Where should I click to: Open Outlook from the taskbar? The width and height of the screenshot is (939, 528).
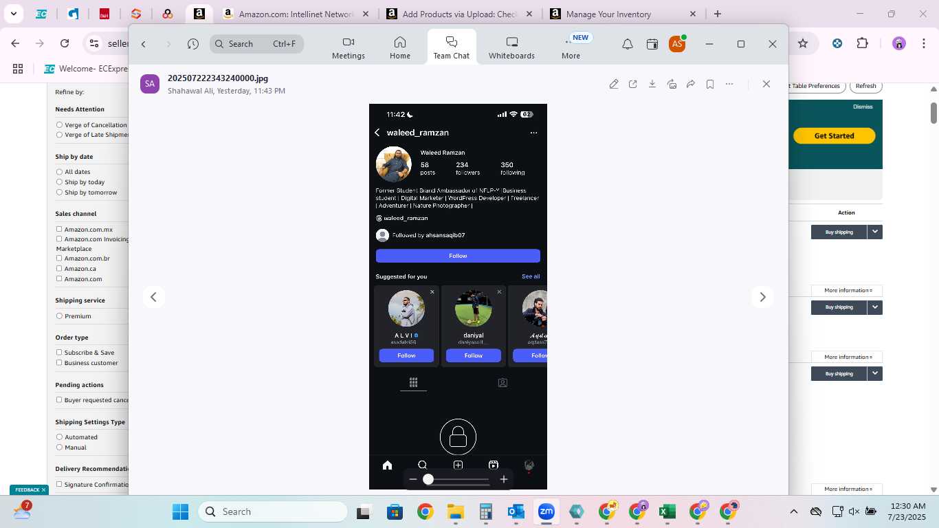[516, 511]
